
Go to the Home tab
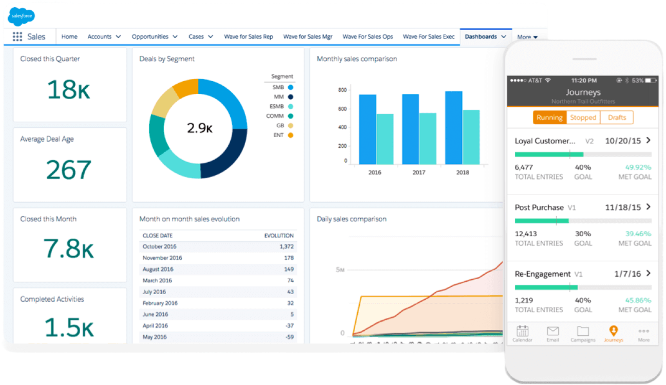[69, 37]
